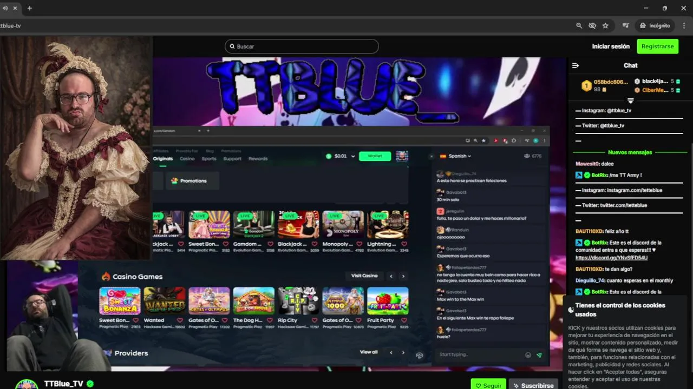Open the Wanted slot thumbnail
Screen dimensions: 693x389
pos(165,301)
